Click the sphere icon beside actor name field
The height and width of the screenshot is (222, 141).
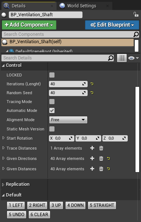pyautogui.click(x=4, y=15)
